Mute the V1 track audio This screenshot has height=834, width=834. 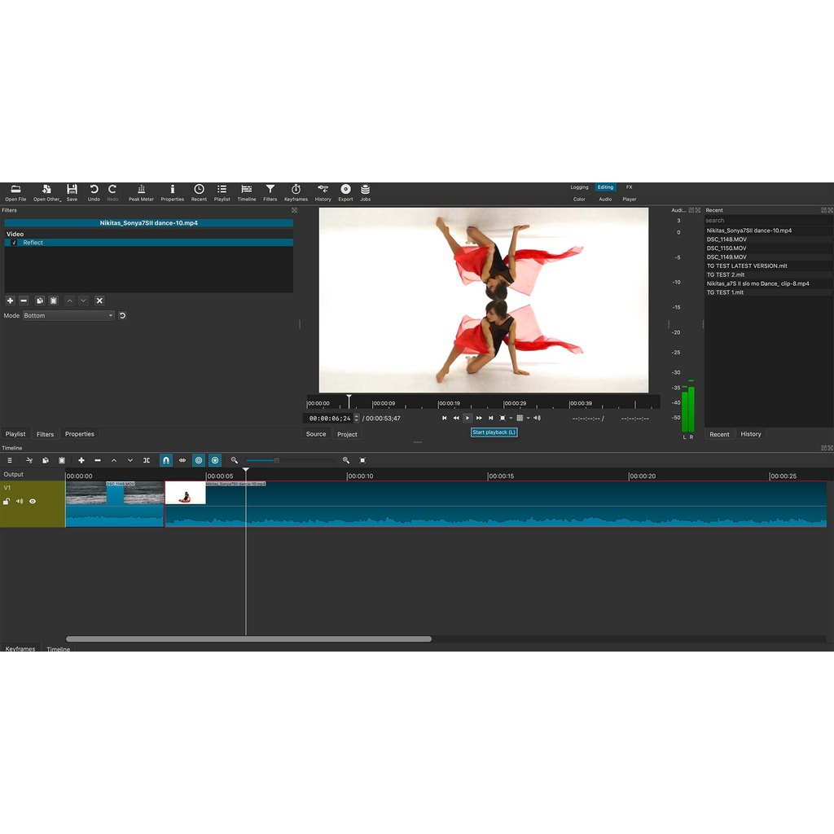coord(20,502)
